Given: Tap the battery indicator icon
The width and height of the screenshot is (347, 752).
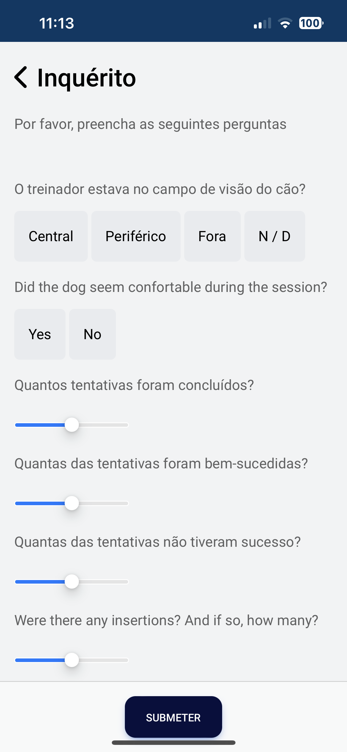Looking at the screenshot, I should pyautogui.click(x=311, y=23).
